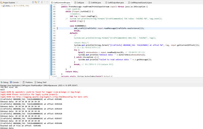The width and height of the screenshot is (203, 129).
Task: Click the 'null' console output line
Action: 2,89
